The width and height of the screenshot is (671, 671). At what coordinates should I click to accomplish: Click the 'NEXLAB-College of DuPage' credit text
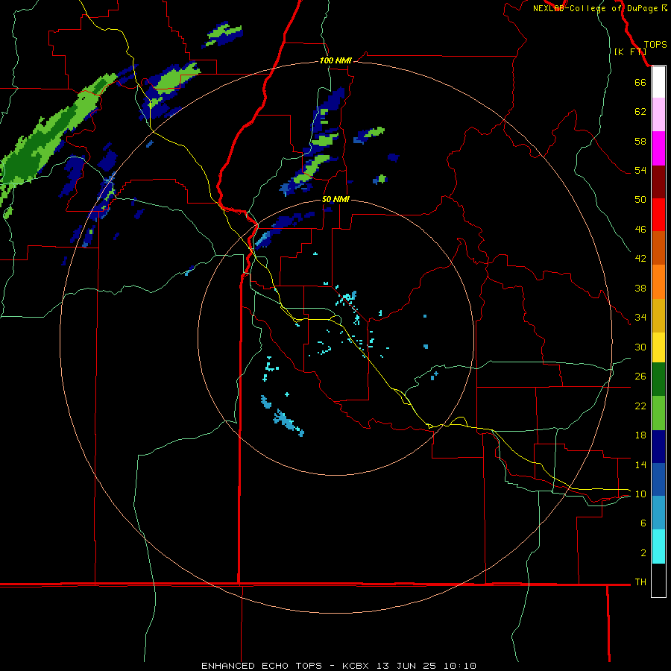595,8
